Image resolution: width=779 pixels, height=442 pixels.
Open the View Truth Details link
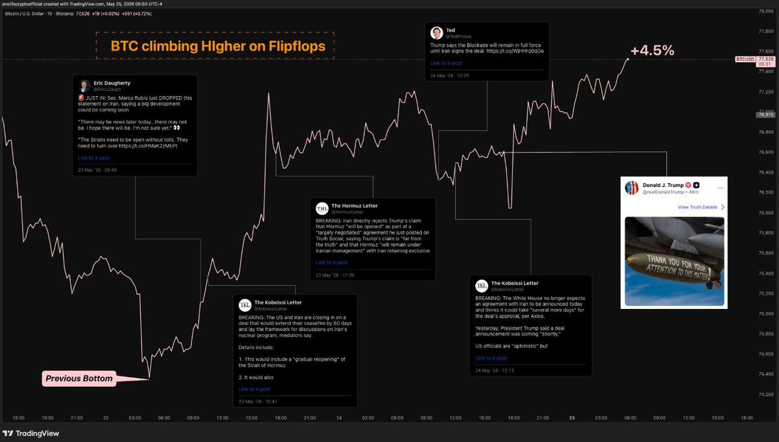[x=698, y=207]
